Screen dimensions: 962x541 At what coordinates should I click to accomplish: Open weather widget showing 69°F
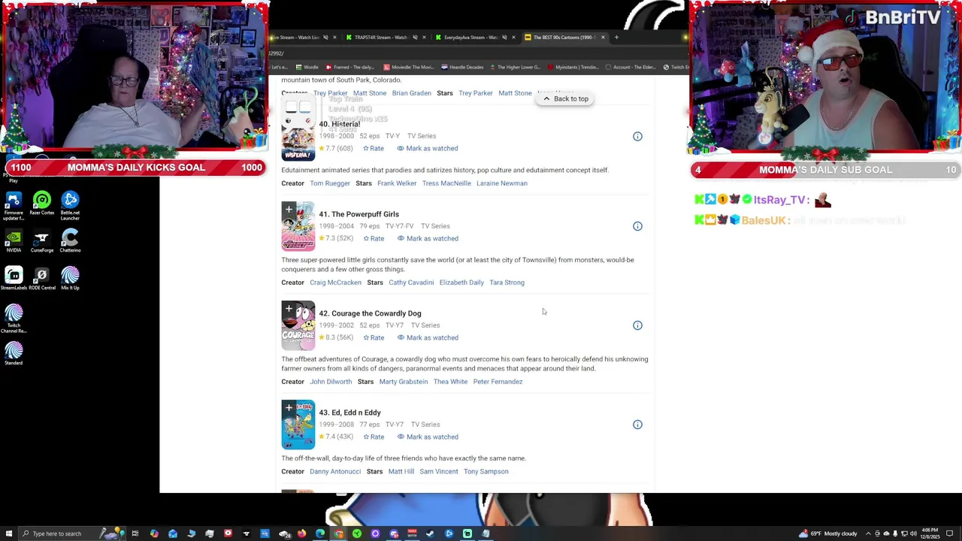[830, 533]
